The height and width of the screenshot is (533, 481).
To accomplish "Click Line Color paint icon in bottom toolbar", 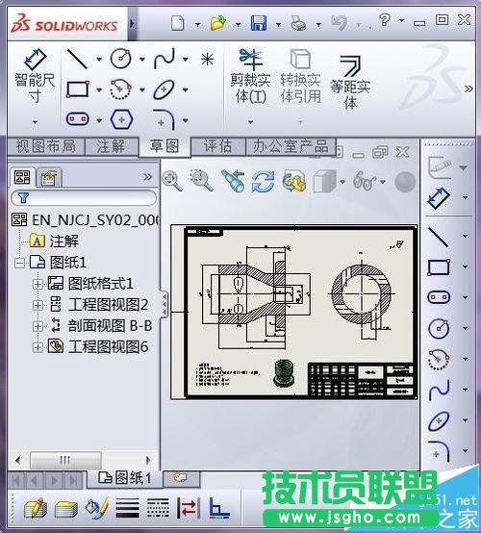I will [x=97, y=508].
